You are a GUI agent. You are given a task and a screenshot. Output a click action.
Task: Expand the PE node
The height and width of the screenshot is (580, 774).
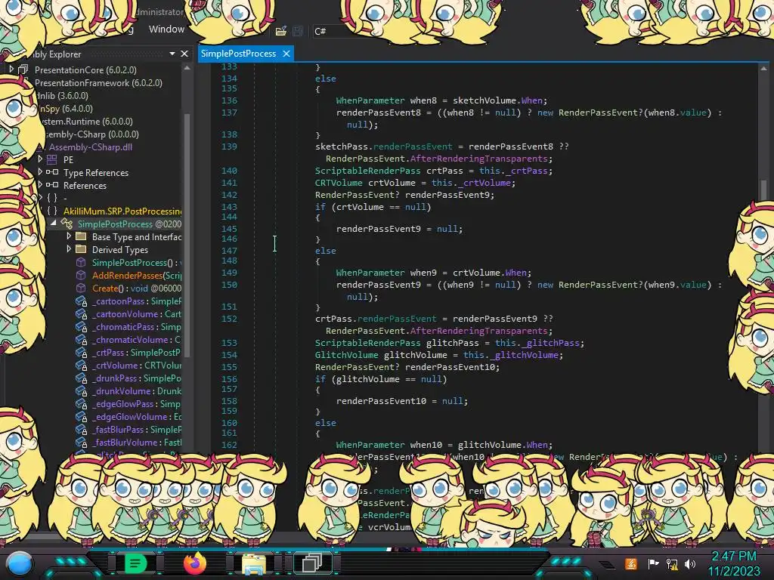[40, 159]
